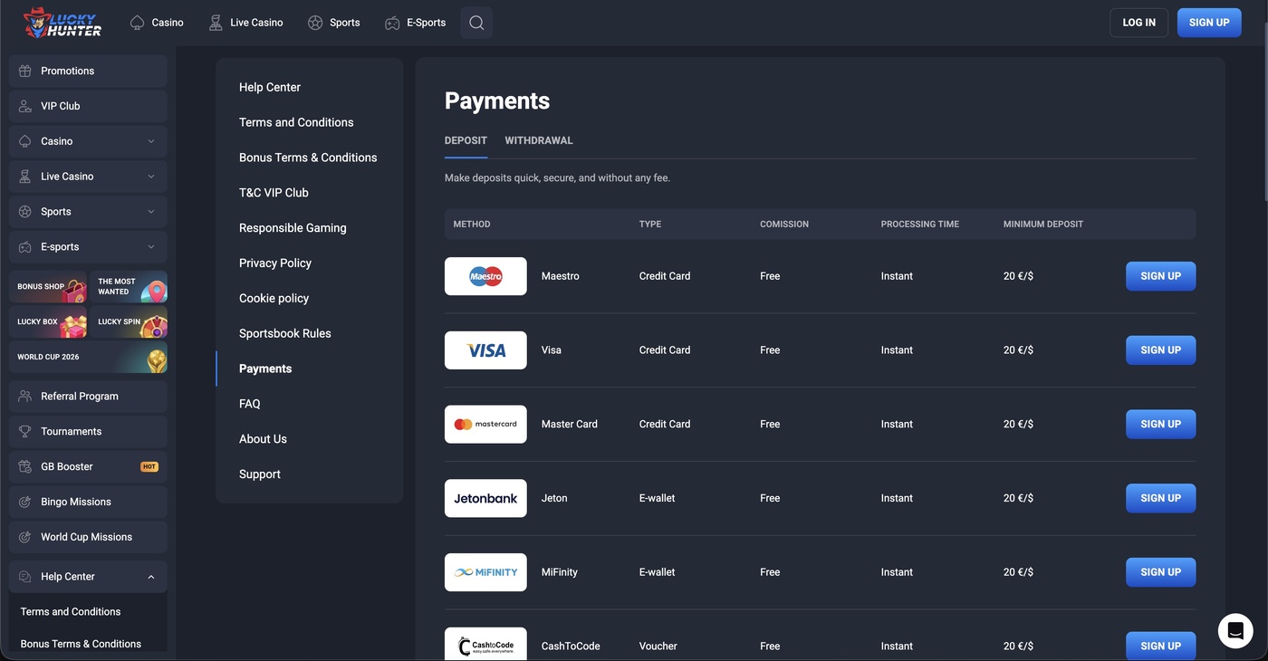Click the Referral Program people icon
The image size is (1268, 661).
pyautogui.click(x=25, y=397)
